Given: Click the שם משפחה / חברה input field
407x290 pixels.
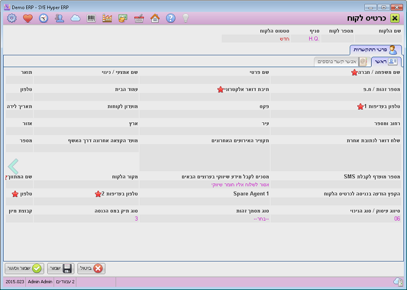Looking at the screenshot, I should point(336,80).
